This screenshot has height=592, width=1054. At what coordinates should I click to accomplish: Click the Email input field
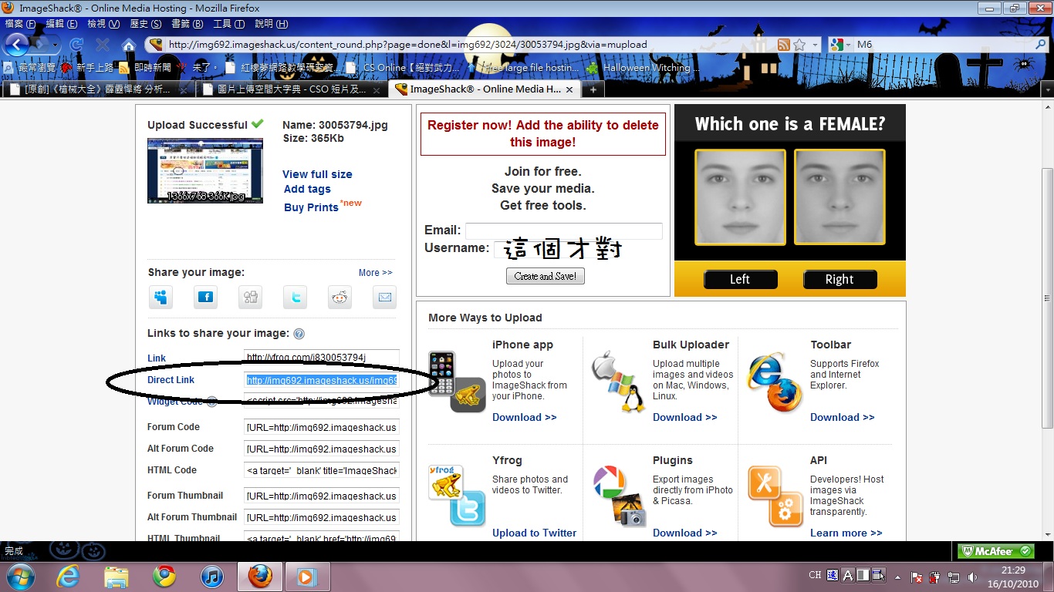click(x=563, y=230)
